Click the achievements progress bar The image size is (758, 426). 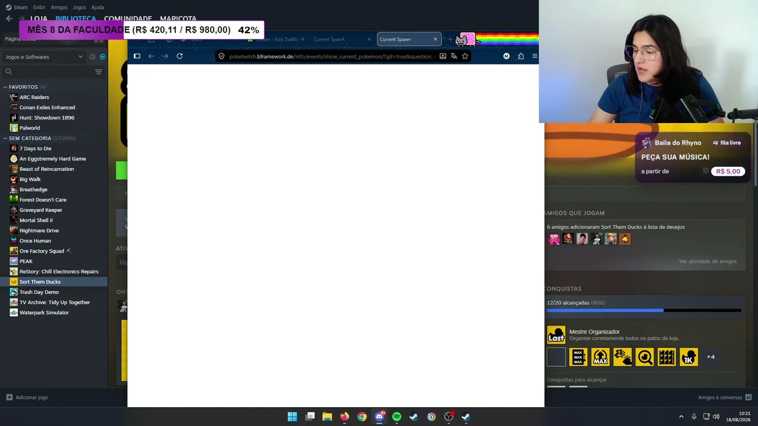tap(644, 310)
